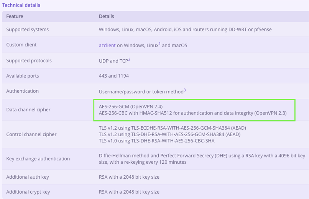Click footnote 1 after Linux
This screenshot has height=199, width=309.
click(x=159, y=44)
